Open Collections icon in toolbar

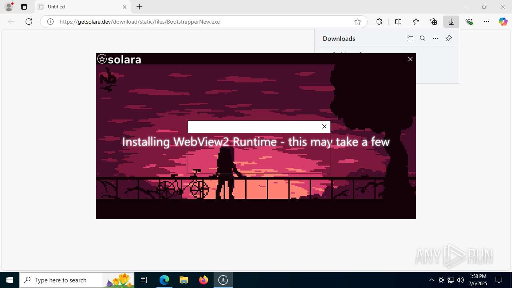434,22
